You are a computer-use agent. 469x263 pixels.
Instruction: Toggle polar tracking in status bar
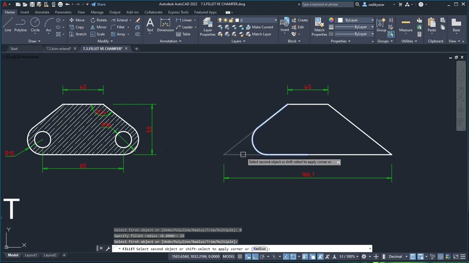[262, 256]
